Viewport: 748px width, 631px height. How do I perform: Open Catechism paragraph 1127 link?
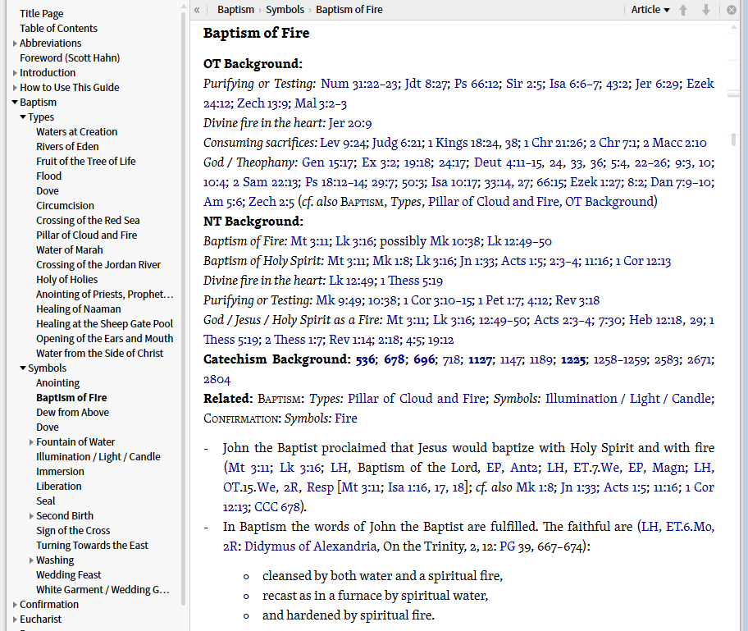click(481, 359)
